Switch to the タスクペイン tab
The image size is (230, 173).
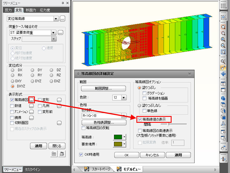[x=32, y=170]
